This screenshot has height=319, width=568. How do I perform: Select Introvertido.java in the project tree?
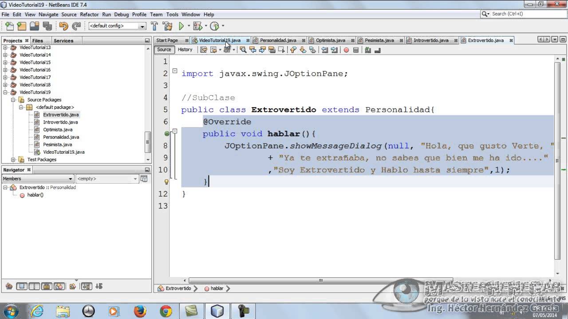click(x=60, y=122)
